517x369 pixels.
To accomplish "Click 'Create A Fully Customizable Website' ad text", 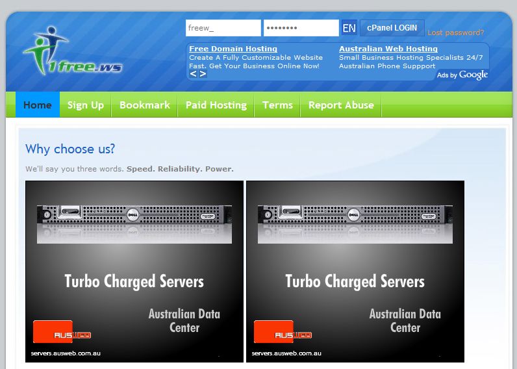I will [256, 57].
